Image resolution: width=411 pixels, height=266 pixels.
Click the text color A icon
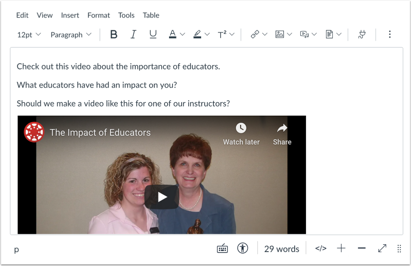pos(172,34)
